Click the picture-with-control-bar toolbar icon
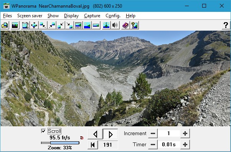 click(x=78, y=25)
